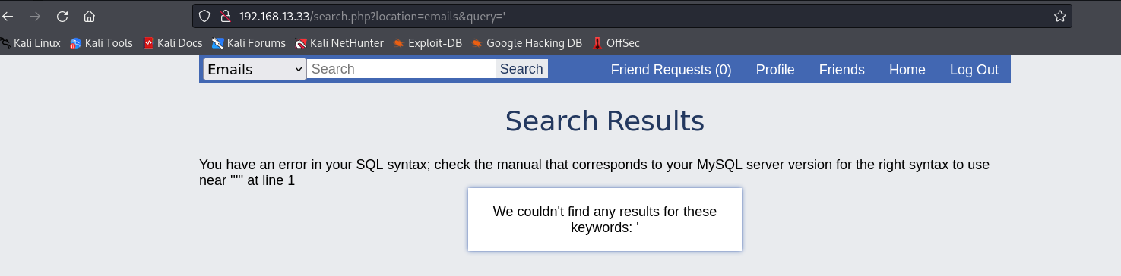Screen dimensions: 1121x276
Task: Open the shield tracking protection icon
Action: (204, 16)
